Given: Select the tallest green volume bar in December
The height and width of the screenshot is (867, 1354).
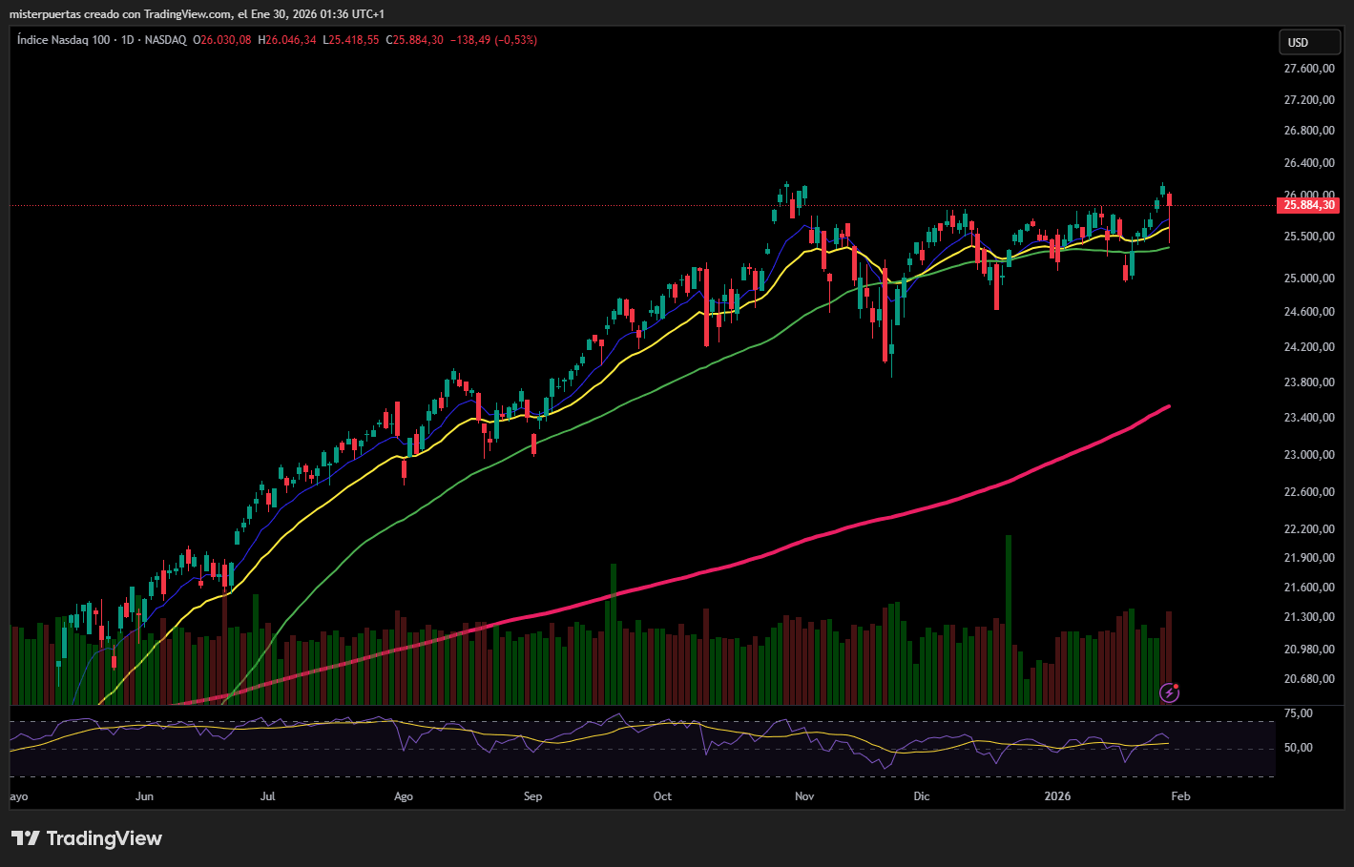Looking at the screenshot, I should 1009,620.
